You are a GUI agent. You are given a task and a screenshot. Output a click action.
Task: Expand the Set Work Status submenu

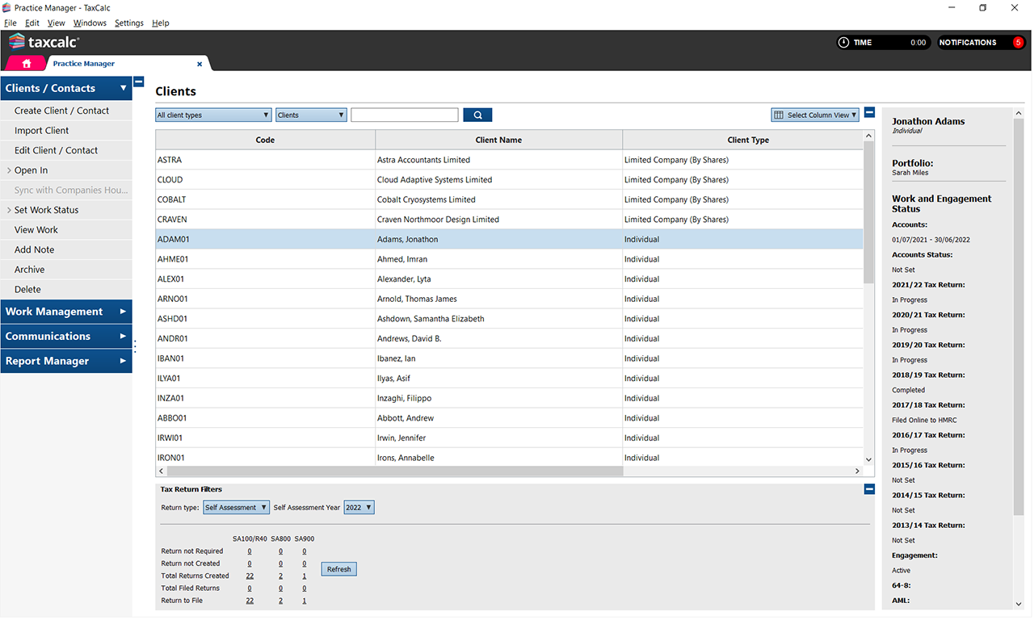(65, 210)
